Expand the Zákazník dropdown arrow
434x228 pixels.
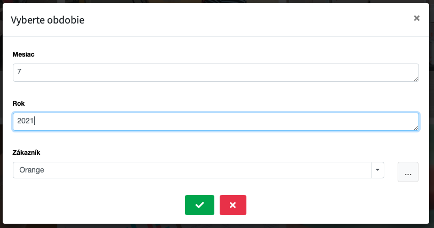(x=377, y=170)
